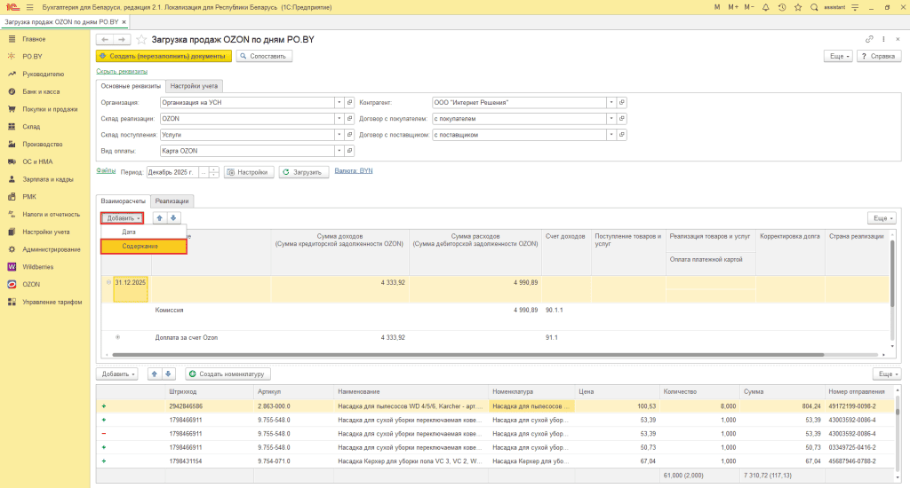Click Создать (перезаполнить) документы button
This screenshot has width=910, height=488.
click(164, 56)
